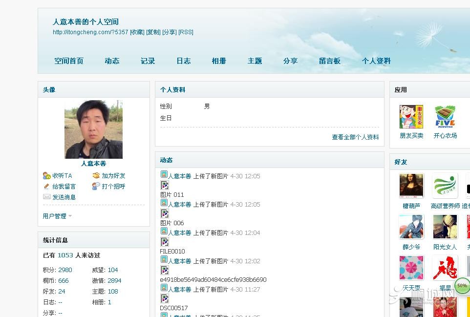Expand the 用户管理 dropdown
This screenshot has width=470, height=317.
coord(58,216)
